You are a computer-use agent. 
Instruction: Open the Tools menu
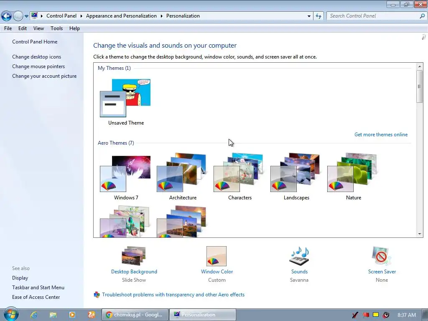coord(56,28)
